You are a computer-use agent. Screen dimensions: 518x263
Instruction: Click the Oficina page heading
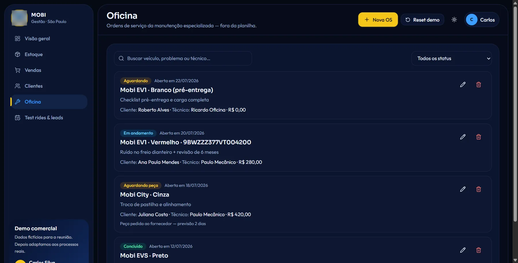click(x=122, y=16)
